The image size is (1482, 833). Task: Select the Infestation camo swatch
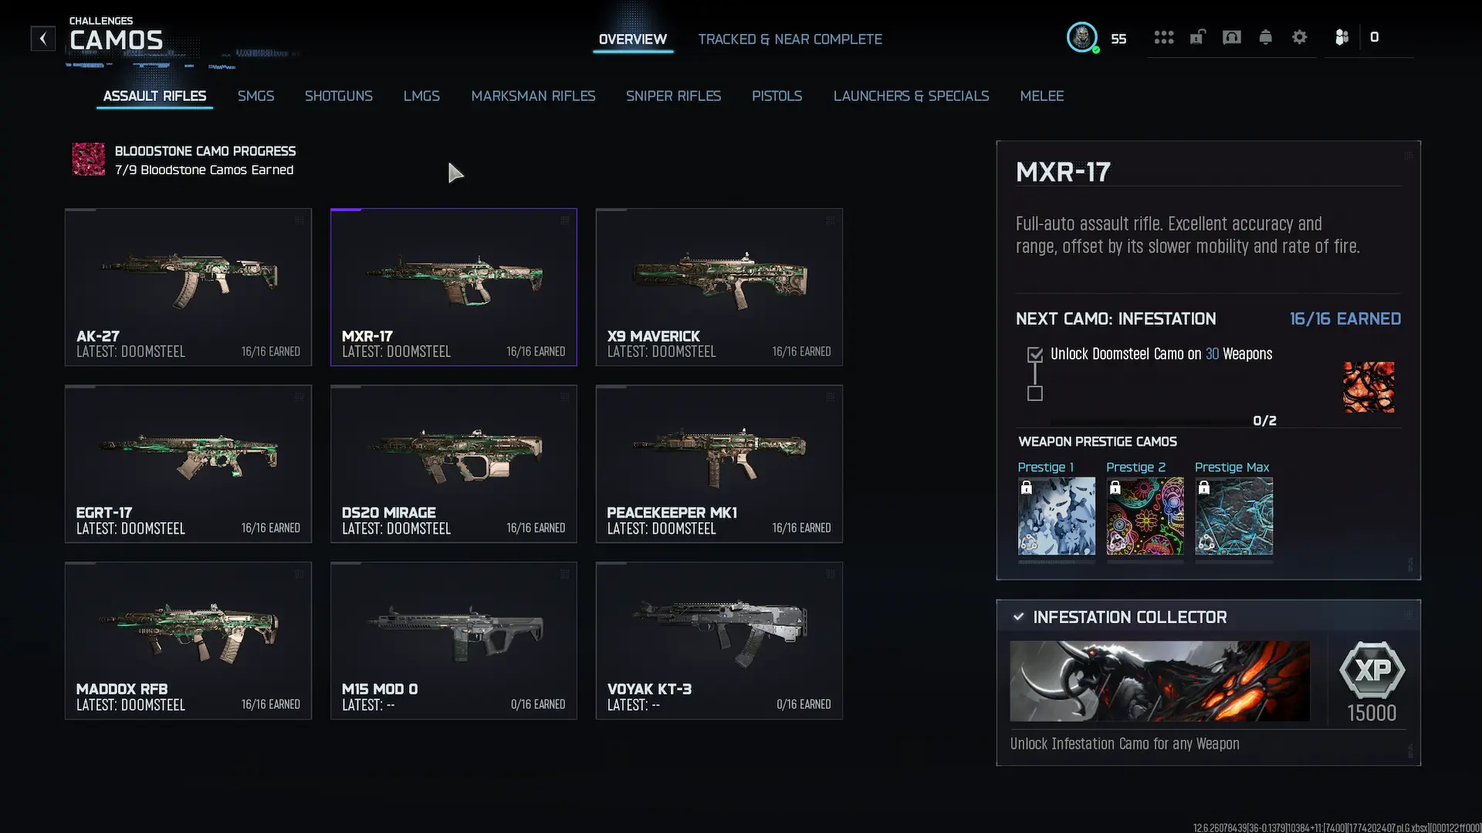coord(1369,387)
